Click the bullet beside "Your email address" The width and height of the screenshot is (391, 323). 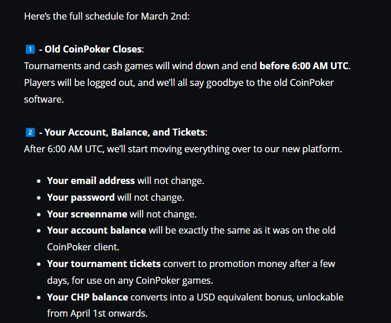pos(40,181)
